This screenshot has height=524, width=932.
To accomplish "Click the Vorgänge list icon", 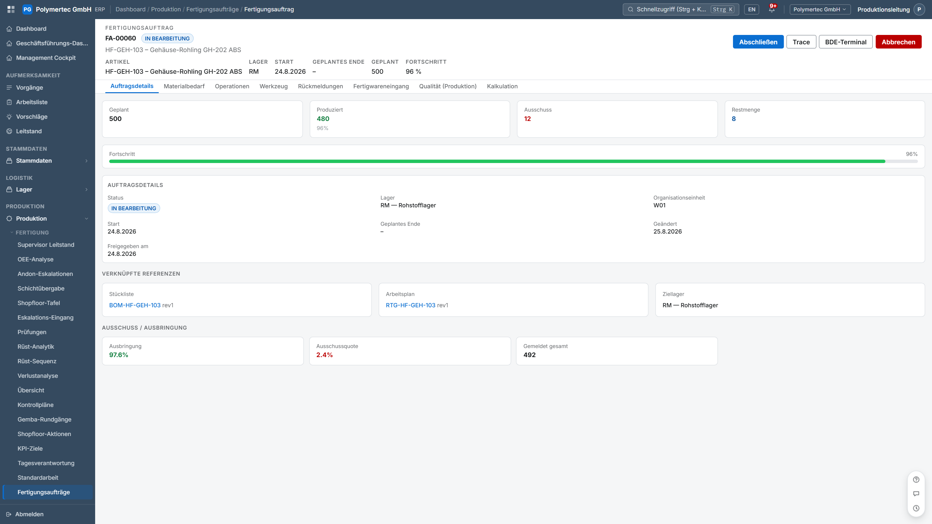I will point(9,88).
